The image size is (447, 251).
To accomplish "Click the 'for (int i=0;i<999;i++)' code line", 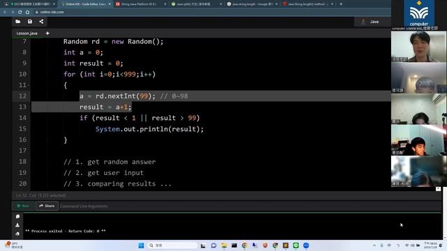I will [110, 75].
